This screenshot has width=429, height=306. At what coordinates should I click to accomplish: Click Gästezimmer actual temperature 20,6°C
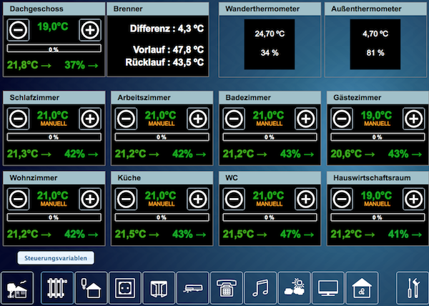coord(346,154)
